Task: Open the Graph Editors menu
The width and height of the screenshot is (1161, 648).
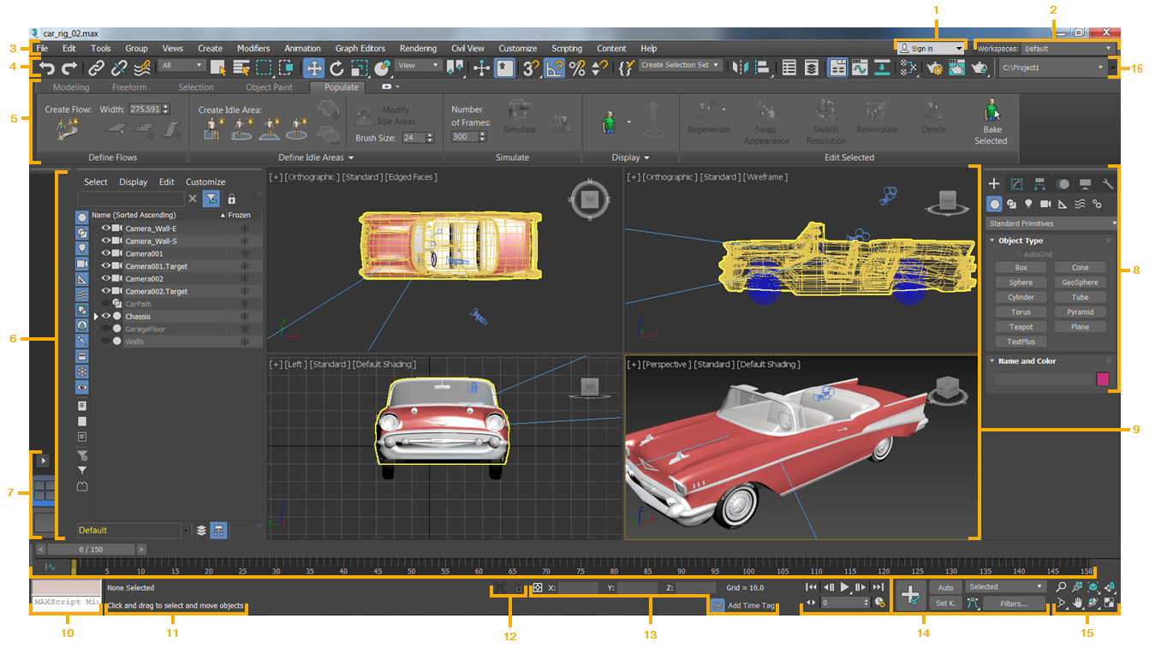Action: point(360,49)
